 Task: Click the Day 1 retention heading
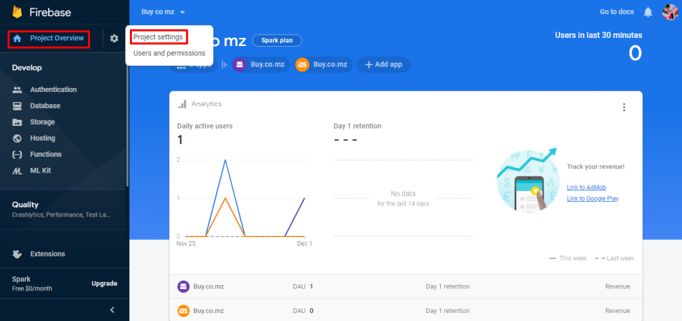coord(358,126)
